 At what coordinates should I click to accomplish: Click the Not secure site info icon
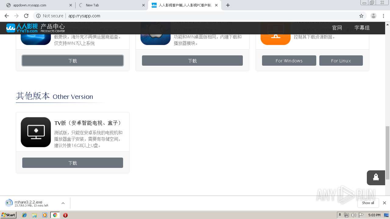coord(38,16)
